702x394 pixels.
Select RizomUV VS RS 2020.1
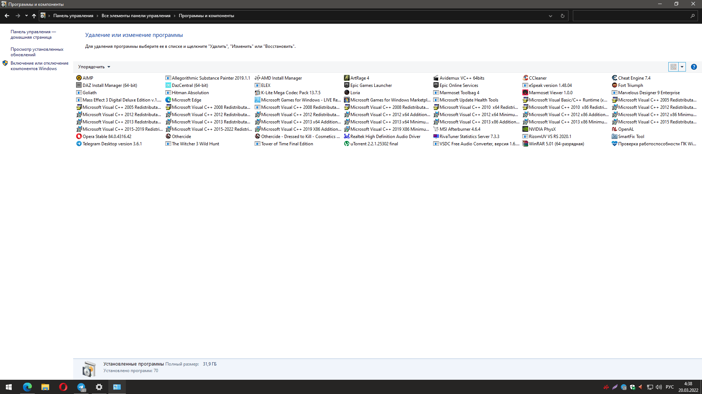pyautogui.click(x=550, y=137)
